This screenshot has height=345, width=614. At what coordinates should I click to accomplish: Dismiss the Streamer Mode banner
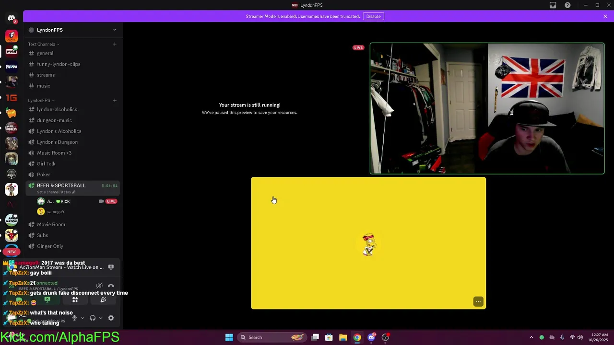(605, 16)
